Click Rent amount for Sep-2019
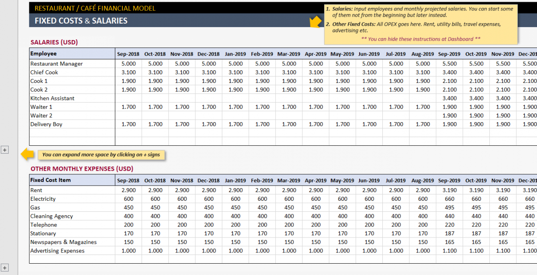The width and height of the screenshot is (537, 275). 449,190
